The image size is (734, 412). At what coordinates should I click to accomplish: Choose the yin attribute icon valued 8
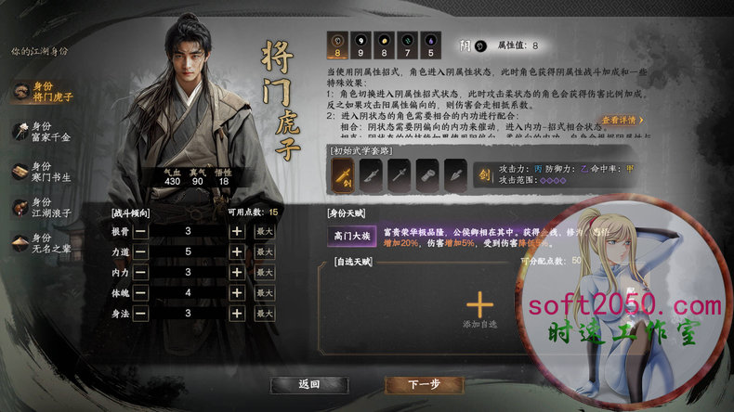click(337, 45)
